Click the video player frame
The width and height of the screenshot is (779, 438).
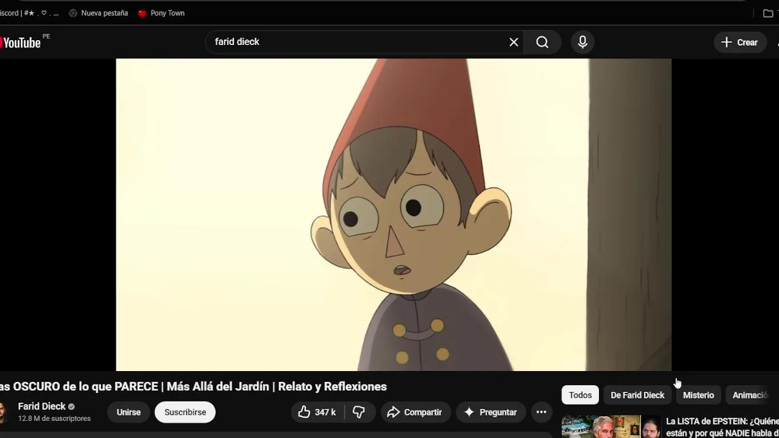point(394,215)
